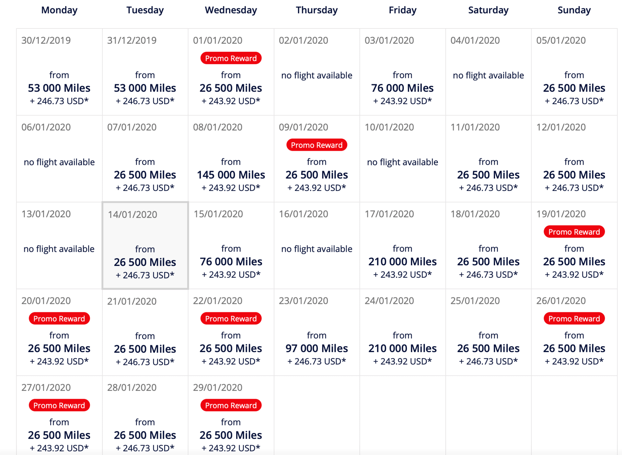This screenshot has height=455, width=622.
Task: Select the 25/01/2020 Saturday fare
Action: 489,332
